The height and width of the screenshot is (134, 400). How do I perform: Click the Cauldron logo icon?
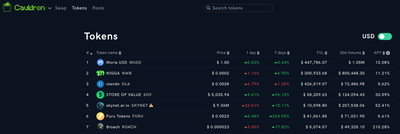coord(7,7)
